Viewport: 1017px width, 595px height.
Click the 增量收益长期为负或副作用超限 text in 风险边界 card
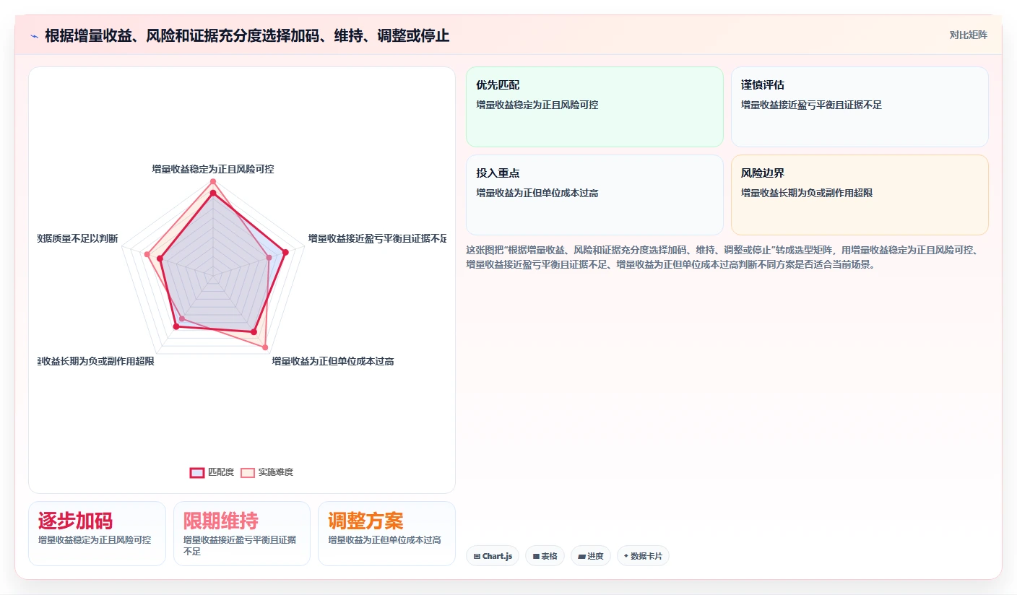pyautogui.click(x=807, y=194)
